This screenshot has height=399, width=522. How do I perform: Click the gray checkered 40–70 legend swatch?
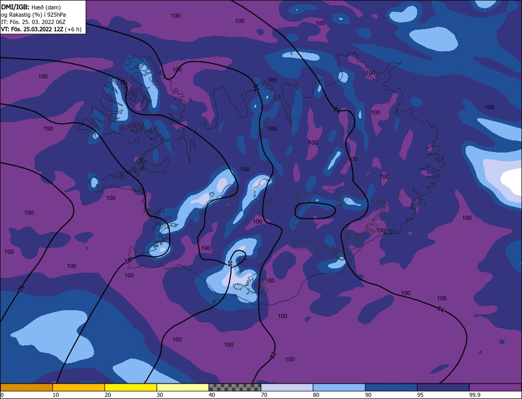coord(235,388)
